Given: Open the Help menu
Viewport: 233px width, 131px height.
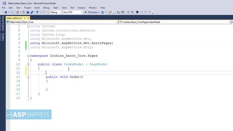Looking at the screenshot, I should tap(103, 8).
